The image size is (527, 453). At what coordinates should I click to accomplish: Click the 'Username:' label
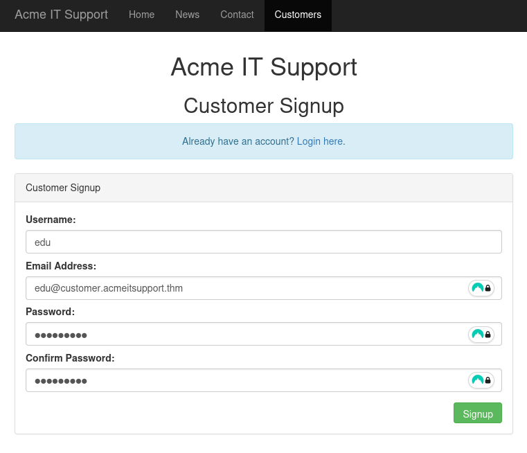[x=51, y=220]
